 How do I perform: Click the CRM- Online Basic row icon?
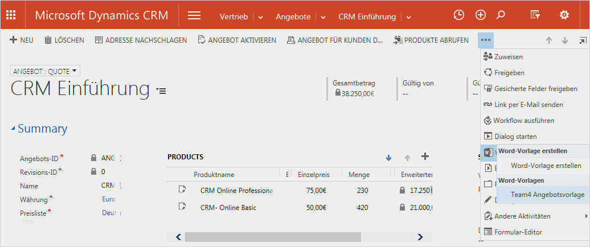tap(182, 205)
